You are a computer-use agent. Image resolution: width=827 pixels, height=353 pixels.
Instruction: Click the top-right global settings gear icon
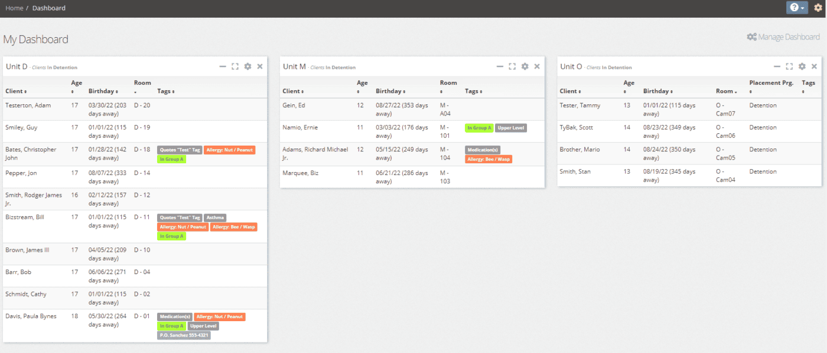click(818, 8)
